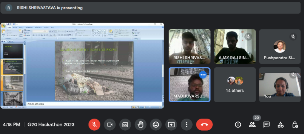Open more options three-dot menu

point(186,124)
